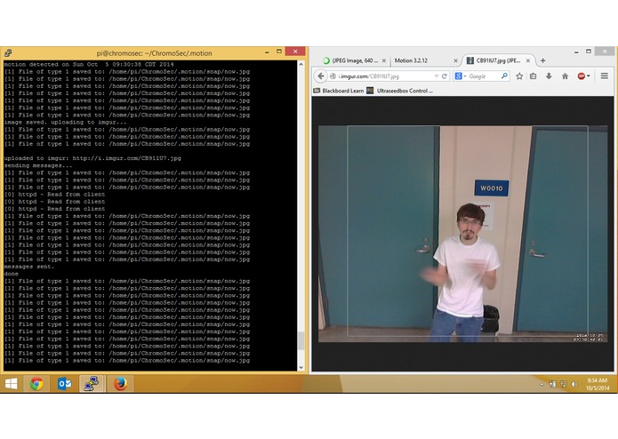
Task: Click 'image saved. uploading to imgur...' line
Action: click(65, 122)
